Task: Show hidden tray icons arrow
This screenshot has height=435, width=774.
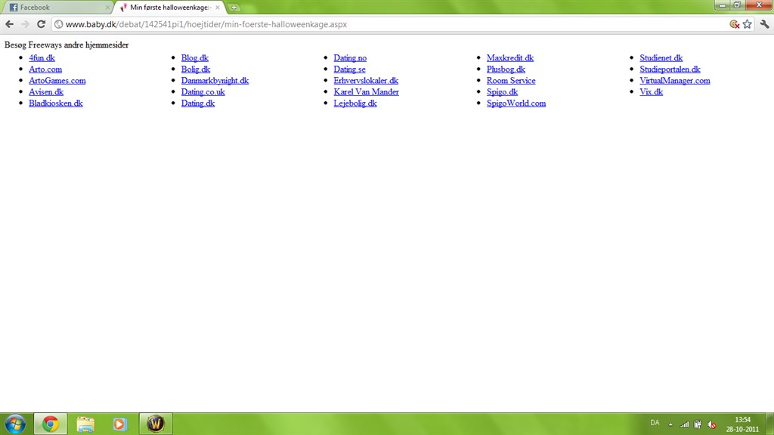Action: [x=670, y=424]
